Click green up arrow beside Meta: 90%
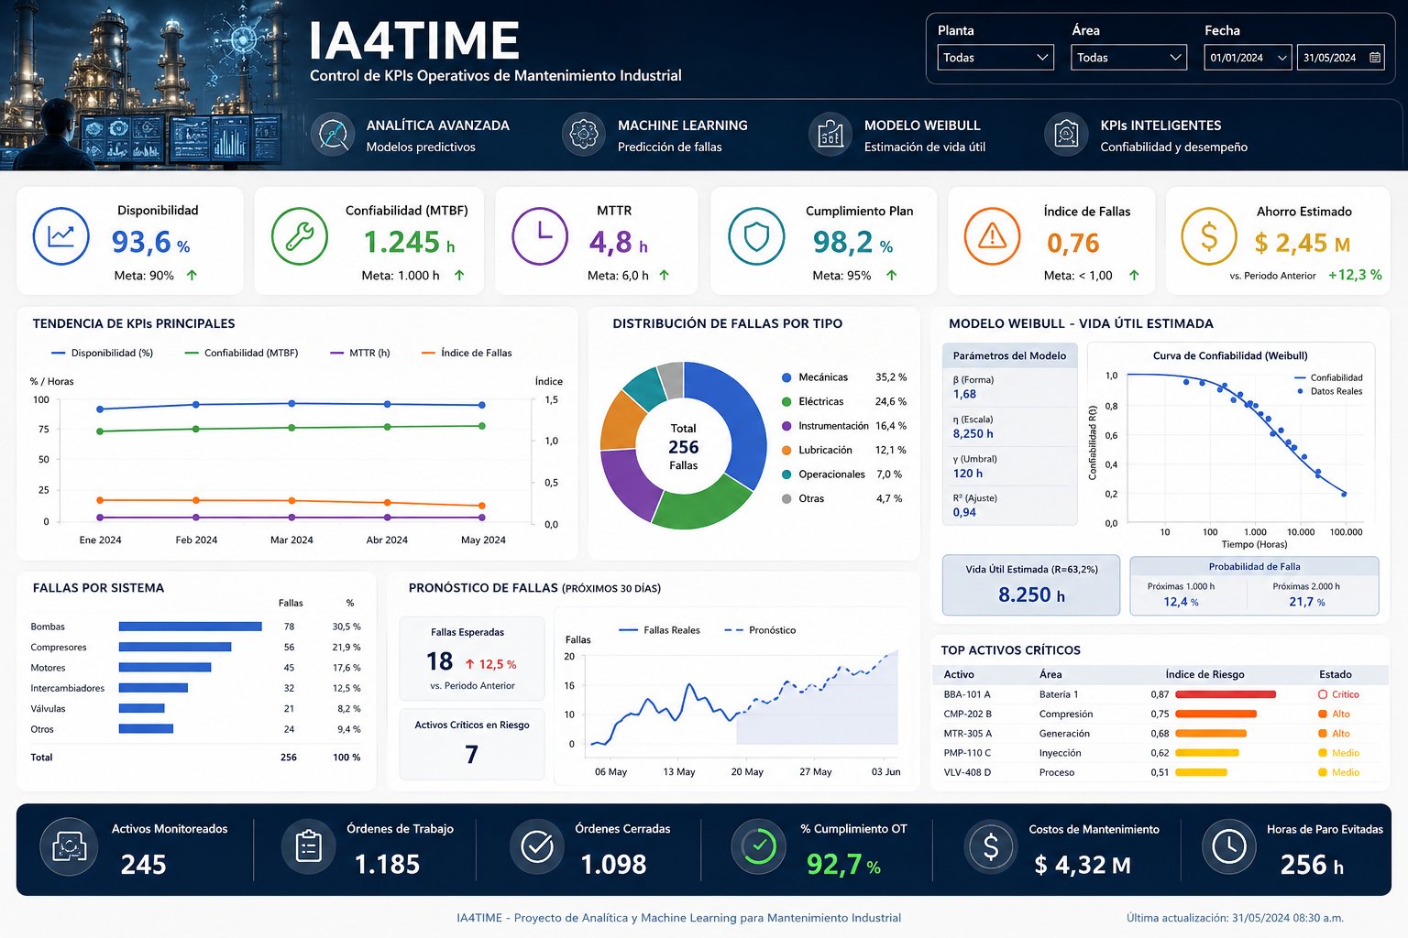Screen dimensions: 1408x938 pos(192,275)
